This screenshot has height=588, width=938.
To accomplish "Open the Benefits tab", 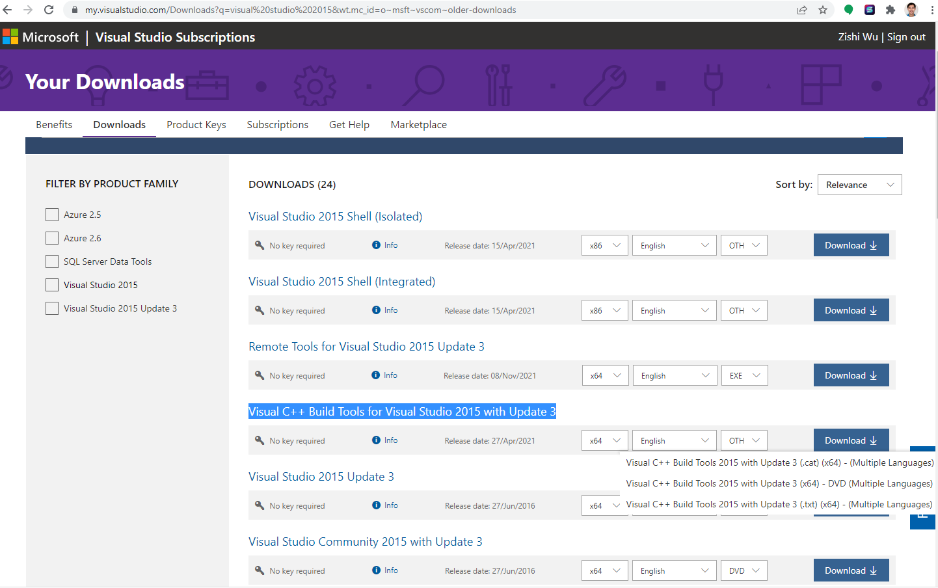I will [54, 124].
